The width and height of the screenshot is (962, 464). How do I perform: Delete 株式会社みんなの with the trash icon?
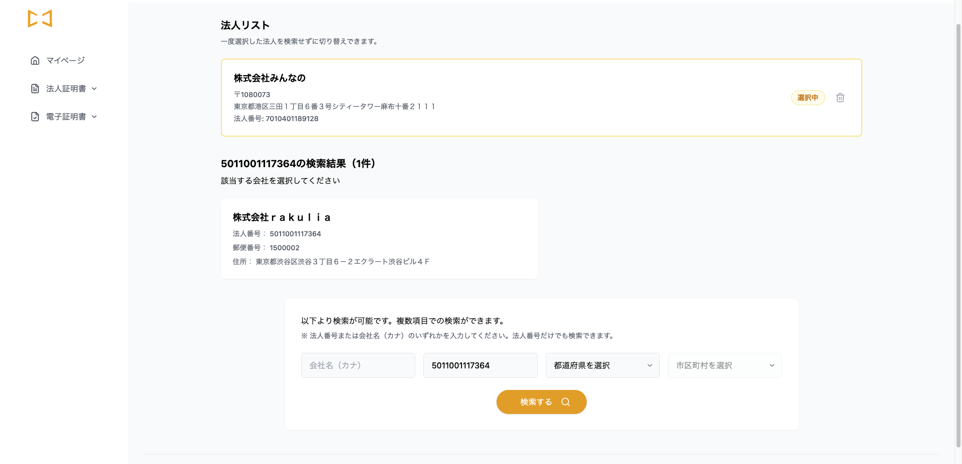coord(840,98)
